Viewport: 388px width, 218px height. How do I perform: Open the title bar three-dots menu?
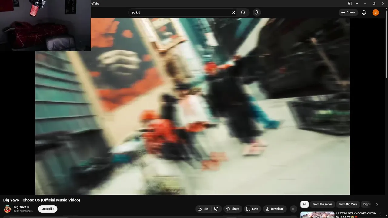[x=357, y=3]
